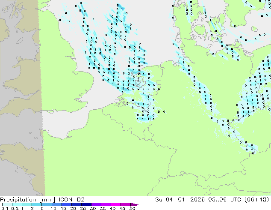The height and width of the screenshot is (210, 271).
Task: Click the 'UTC' timezone label
Action: pos(236,200)
